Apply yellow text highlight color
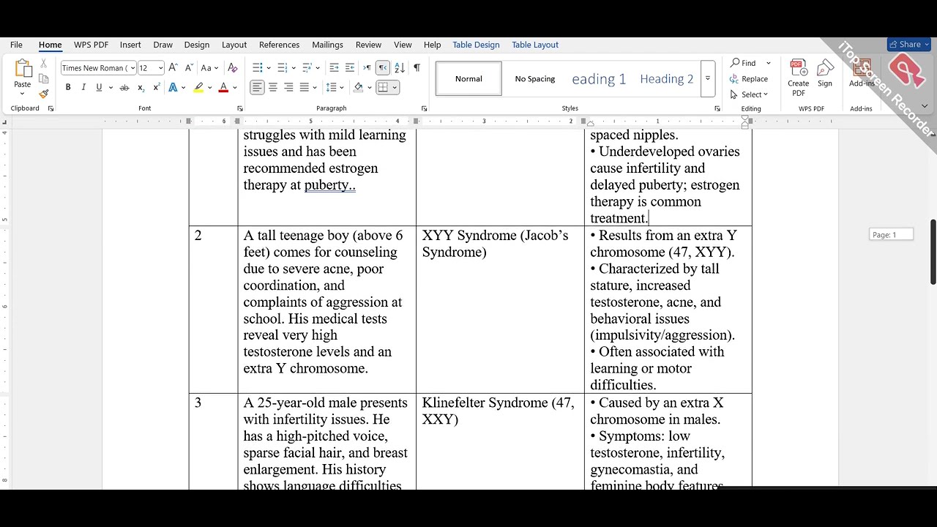This screenshot has width=937, height=527. (x=198, y=88)
